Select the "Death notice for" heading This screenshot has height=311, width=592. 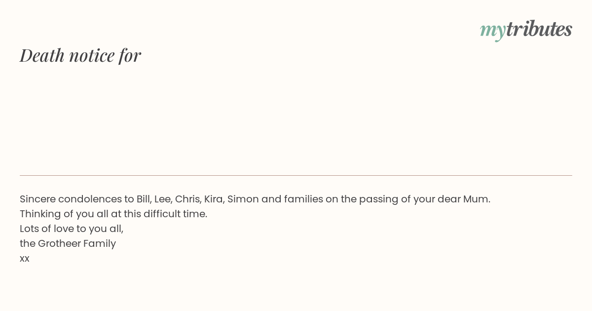[80, 55]
